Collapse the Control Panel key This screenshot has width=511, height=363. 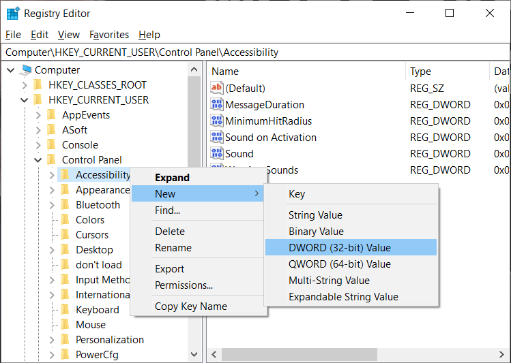point(38,160)
